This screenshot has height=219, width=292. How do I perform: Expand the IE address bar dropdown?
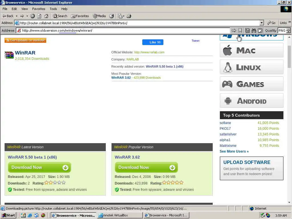pyautogui.click(x=262, y=23)
